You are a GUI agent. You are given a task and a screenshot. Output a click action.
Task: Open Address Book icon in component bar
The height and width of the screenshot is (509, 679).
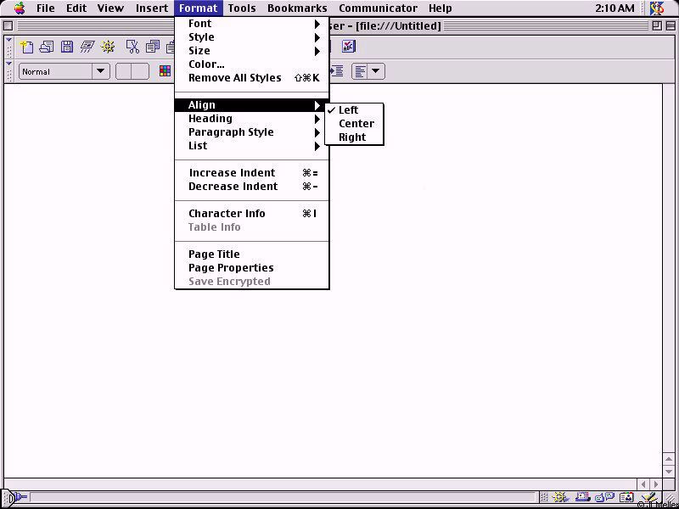[x=626, y=497]
